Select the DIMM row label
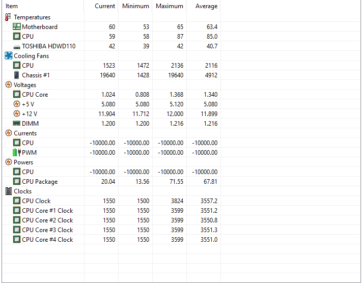Screen dimensions: 362x283 30,124
